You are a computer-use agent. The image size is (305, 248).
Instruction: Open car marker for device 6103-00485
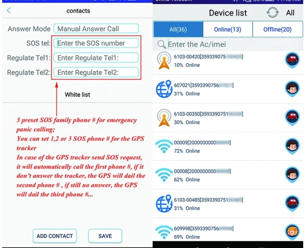[x=292, y=203]
